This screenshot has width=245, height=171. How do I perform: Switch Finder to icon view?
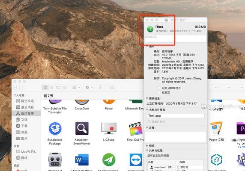(x=45, y=87)
